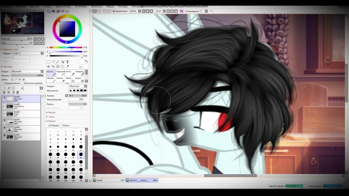The width and height of the screenshot is (349, 196).
Task: Open brush Режим dropdown (Обычный)
Action: click(78, 86)
